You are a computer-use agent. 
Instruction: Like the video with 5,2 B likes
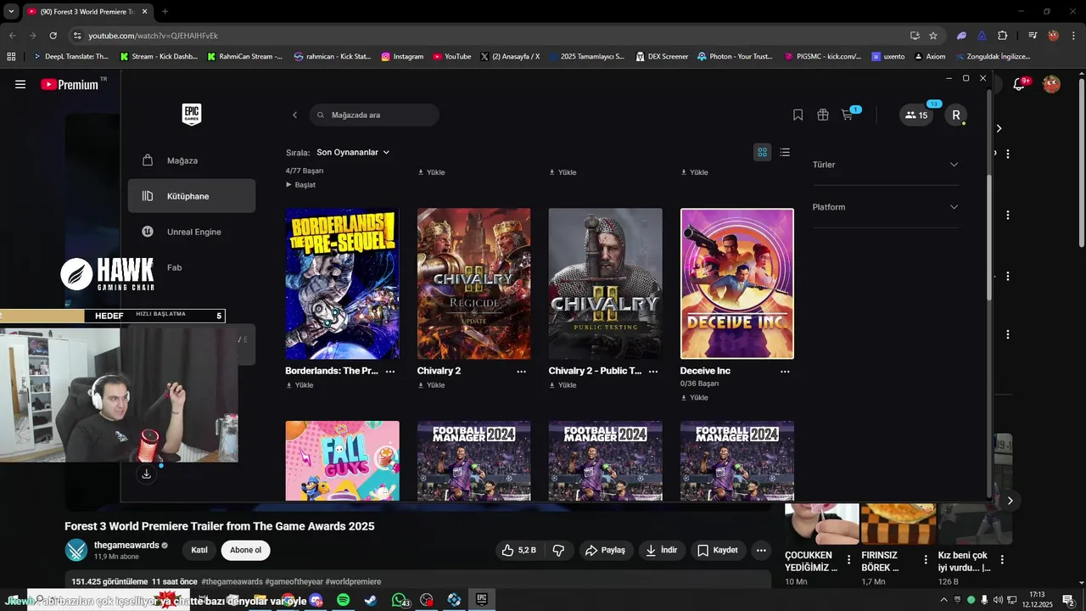518,550
